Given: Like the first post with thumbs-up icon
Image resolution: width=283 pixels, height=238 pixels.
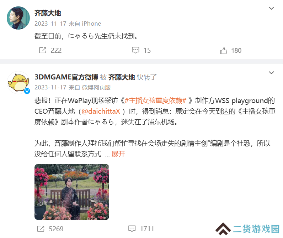Looking at the screenshot, I should pos(224,51).
